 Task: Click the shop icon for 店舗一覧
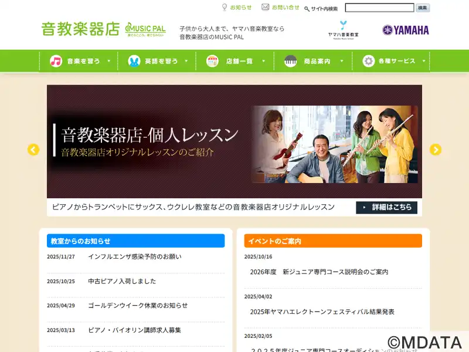[x=212, y=61]
